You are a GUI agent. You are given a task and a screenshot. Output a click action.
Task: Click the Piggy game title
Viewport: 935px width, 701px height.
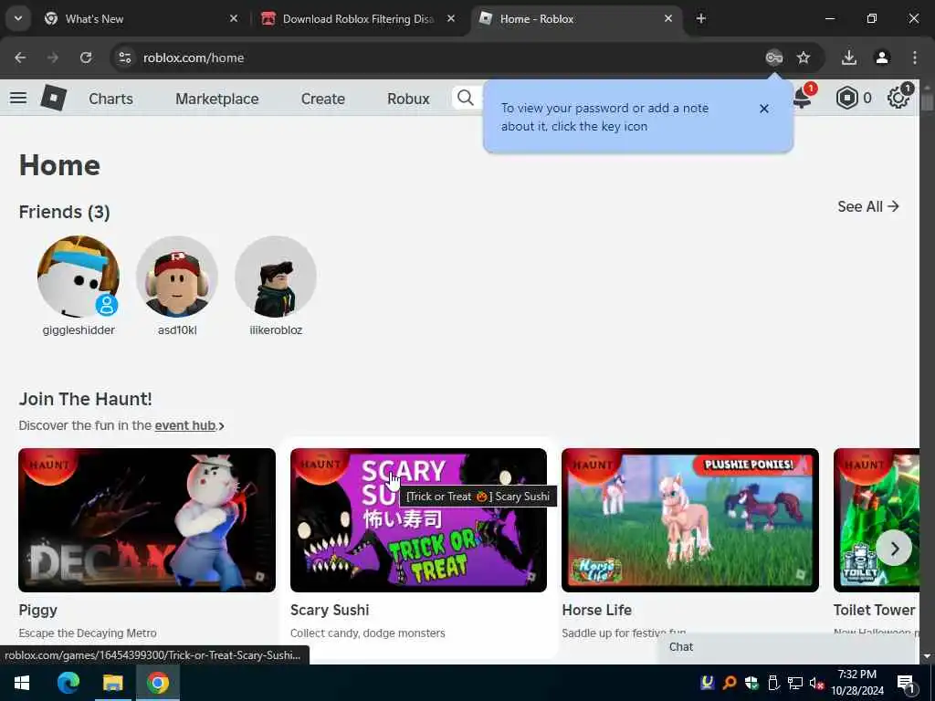(x=38, y=610)
